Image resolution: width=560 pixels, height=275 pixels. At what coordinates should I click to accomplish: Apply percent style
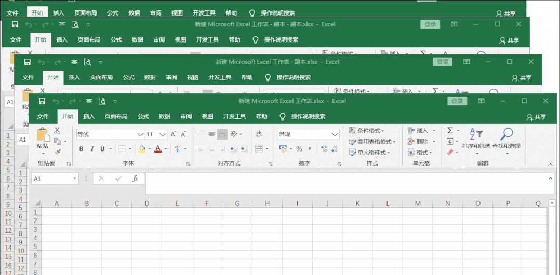coord(299,149)
